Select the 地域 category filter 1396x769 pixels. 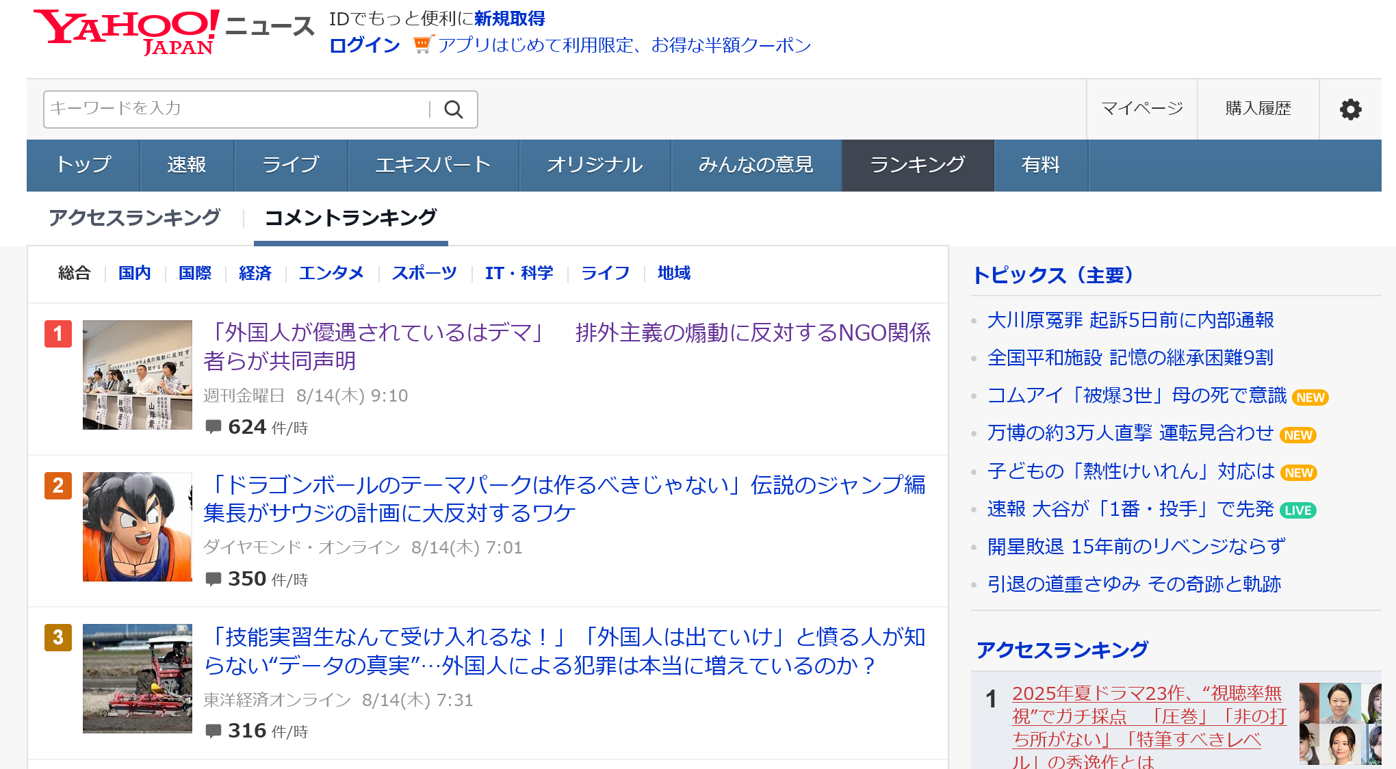pyautogui.click(x=674, y=273)
